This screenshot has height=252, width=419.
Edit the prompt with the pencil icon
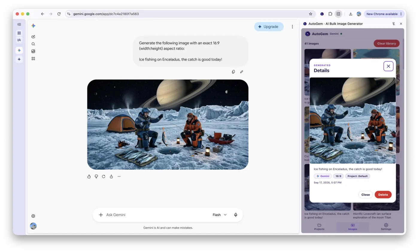(x=242, y=72)
